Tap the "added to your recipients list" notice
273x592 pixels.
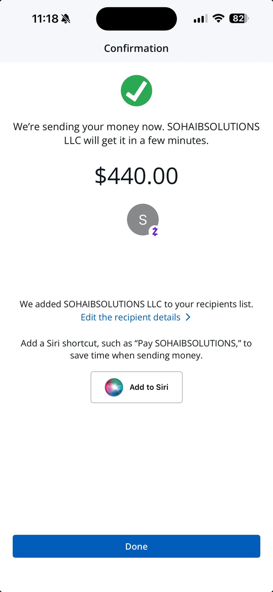pyautogui.click(x=136, y=304)
